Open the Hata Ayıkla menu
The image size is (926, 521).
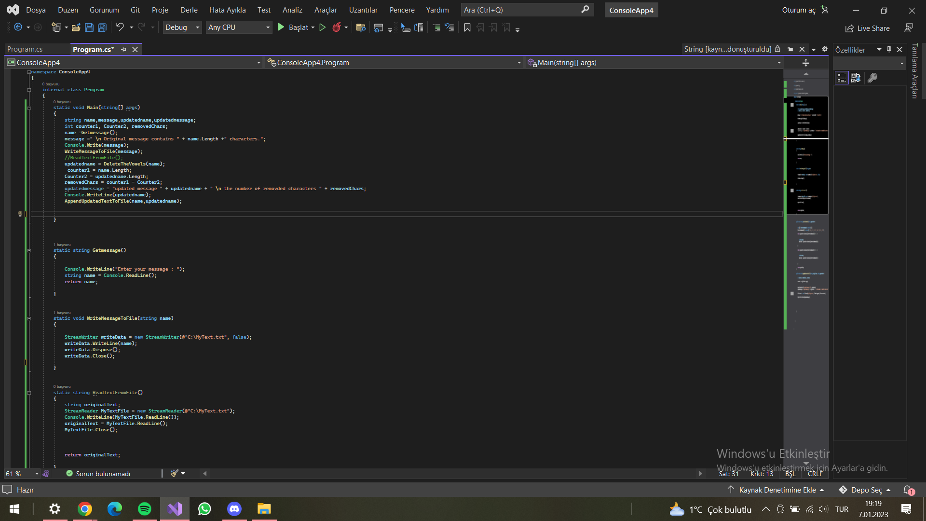tap(227, 10)
